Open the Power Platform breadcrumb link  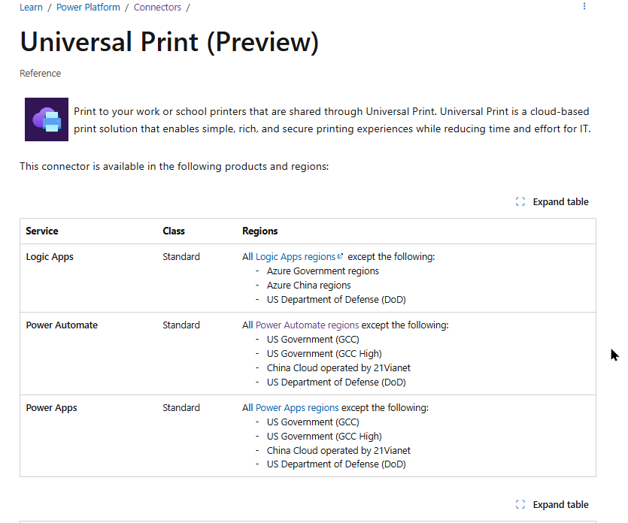88,8
